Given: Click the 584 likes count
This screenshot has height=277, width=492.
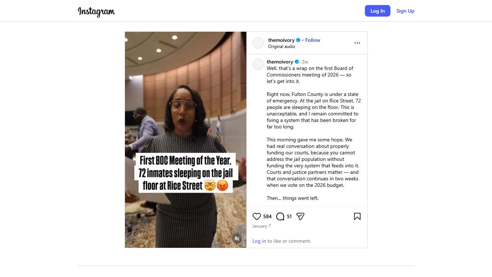Looking at the screenshot, I should tap(267, 216).
